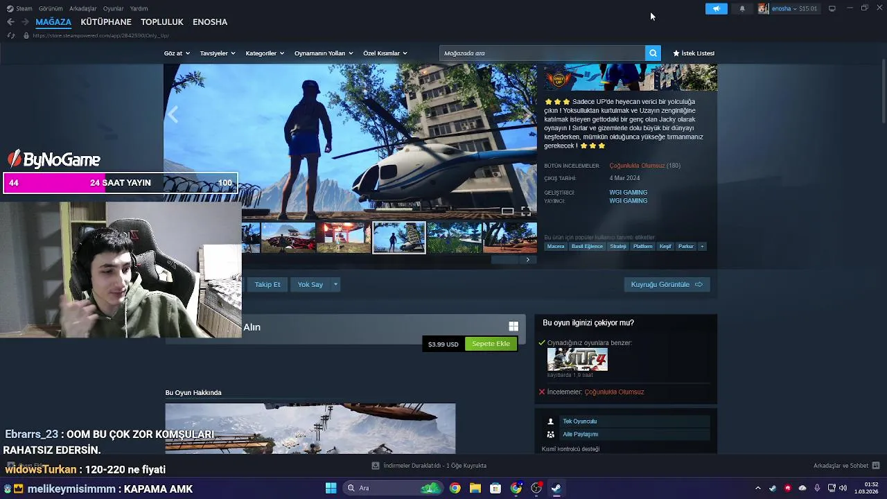Click Kuyruğu Görüntüle button

[x=667, y=284]
